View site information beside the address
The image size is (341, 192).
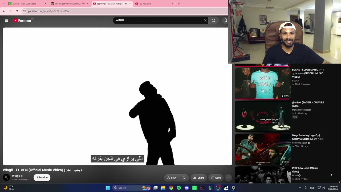24,11
